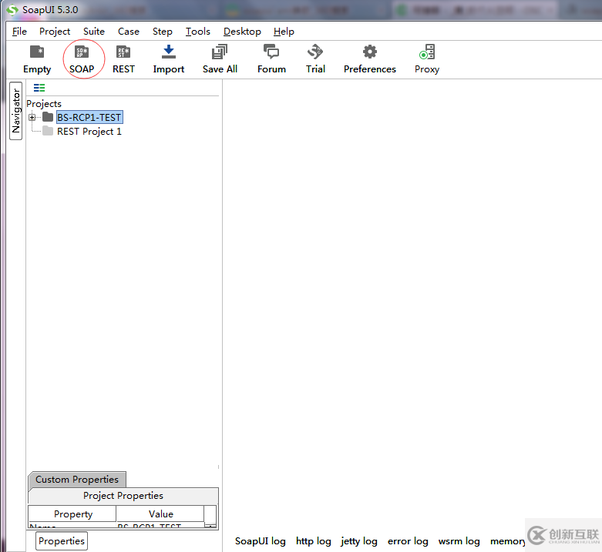Save all projects with Save All
This screenshot has height=552, width=602.
coord(220,59)
